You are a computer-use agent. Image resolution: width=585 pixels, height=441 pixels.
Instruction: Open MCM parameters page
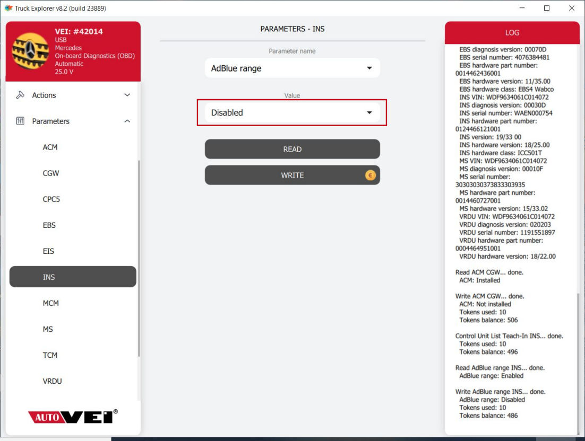point(50,303)
